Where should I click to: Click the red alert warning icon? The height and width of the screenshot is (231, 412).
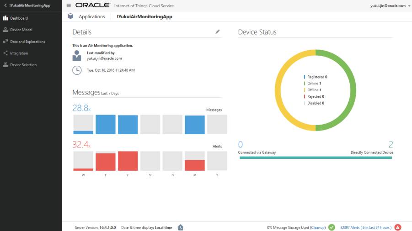click(x=398, y=227)
